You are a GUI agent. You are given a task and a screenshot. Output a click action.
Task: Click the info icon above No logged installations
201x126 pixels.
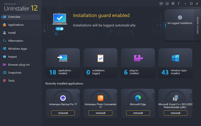coord(180,17)
